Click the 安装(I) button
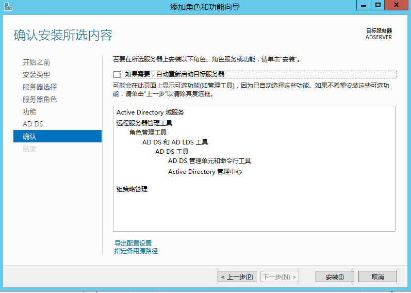The width and height of the screenshot is (411, 293). click(x=335, y=276)
